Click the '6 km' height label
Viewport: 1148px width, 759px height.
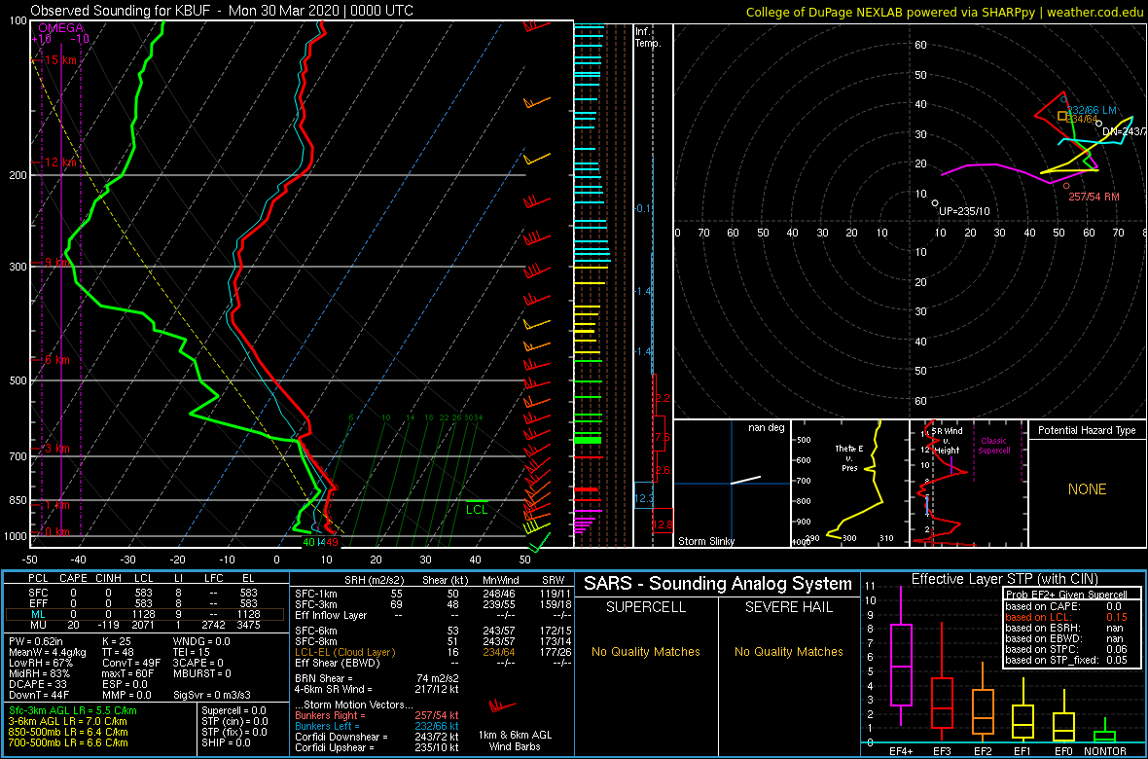click(x=57, y=360)
